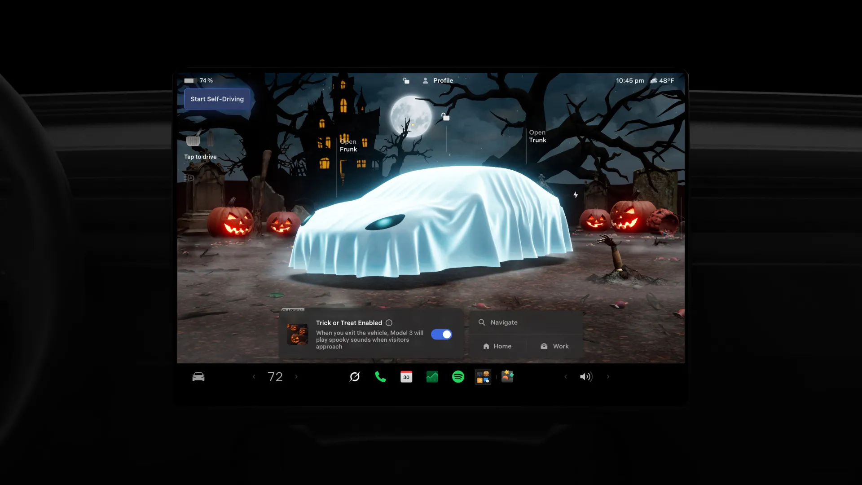
Task: Tap the unlock icon above the car
Action: pos(445,117)
